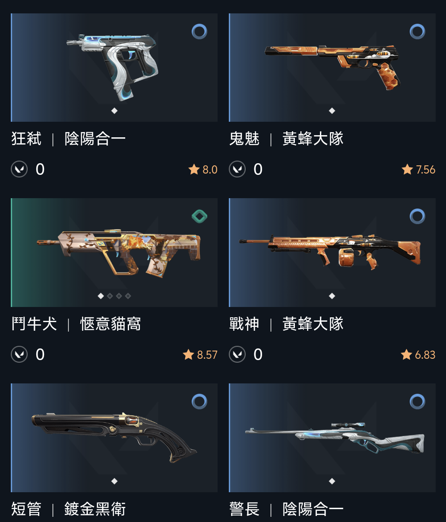This screenshot has width=446, height=522.
Task: Select second variant dot on 鬥牛犬 skin
Action: click(110, 296)
